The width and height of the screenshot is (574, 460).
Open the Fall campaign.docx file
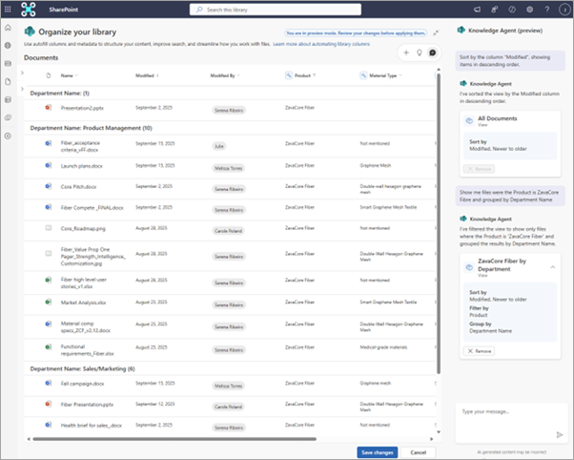(82, 384)
